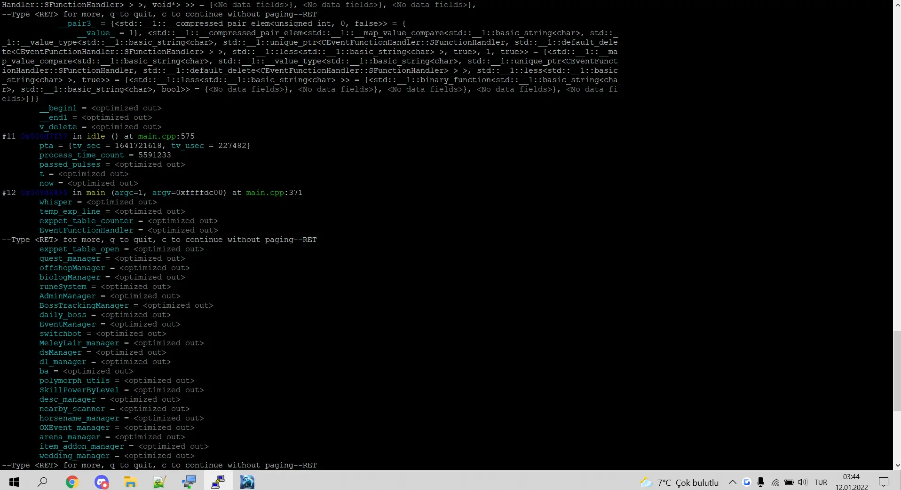
Task: Click 'polymorph_utils' variable line
Action: click(117, 381)
